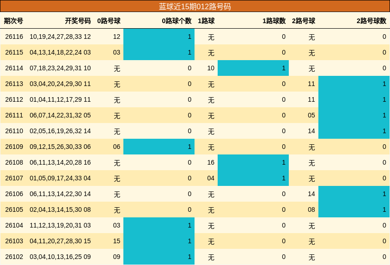
Task: Click 1路球 value 04 in row 26107
Action: point(211,178)
